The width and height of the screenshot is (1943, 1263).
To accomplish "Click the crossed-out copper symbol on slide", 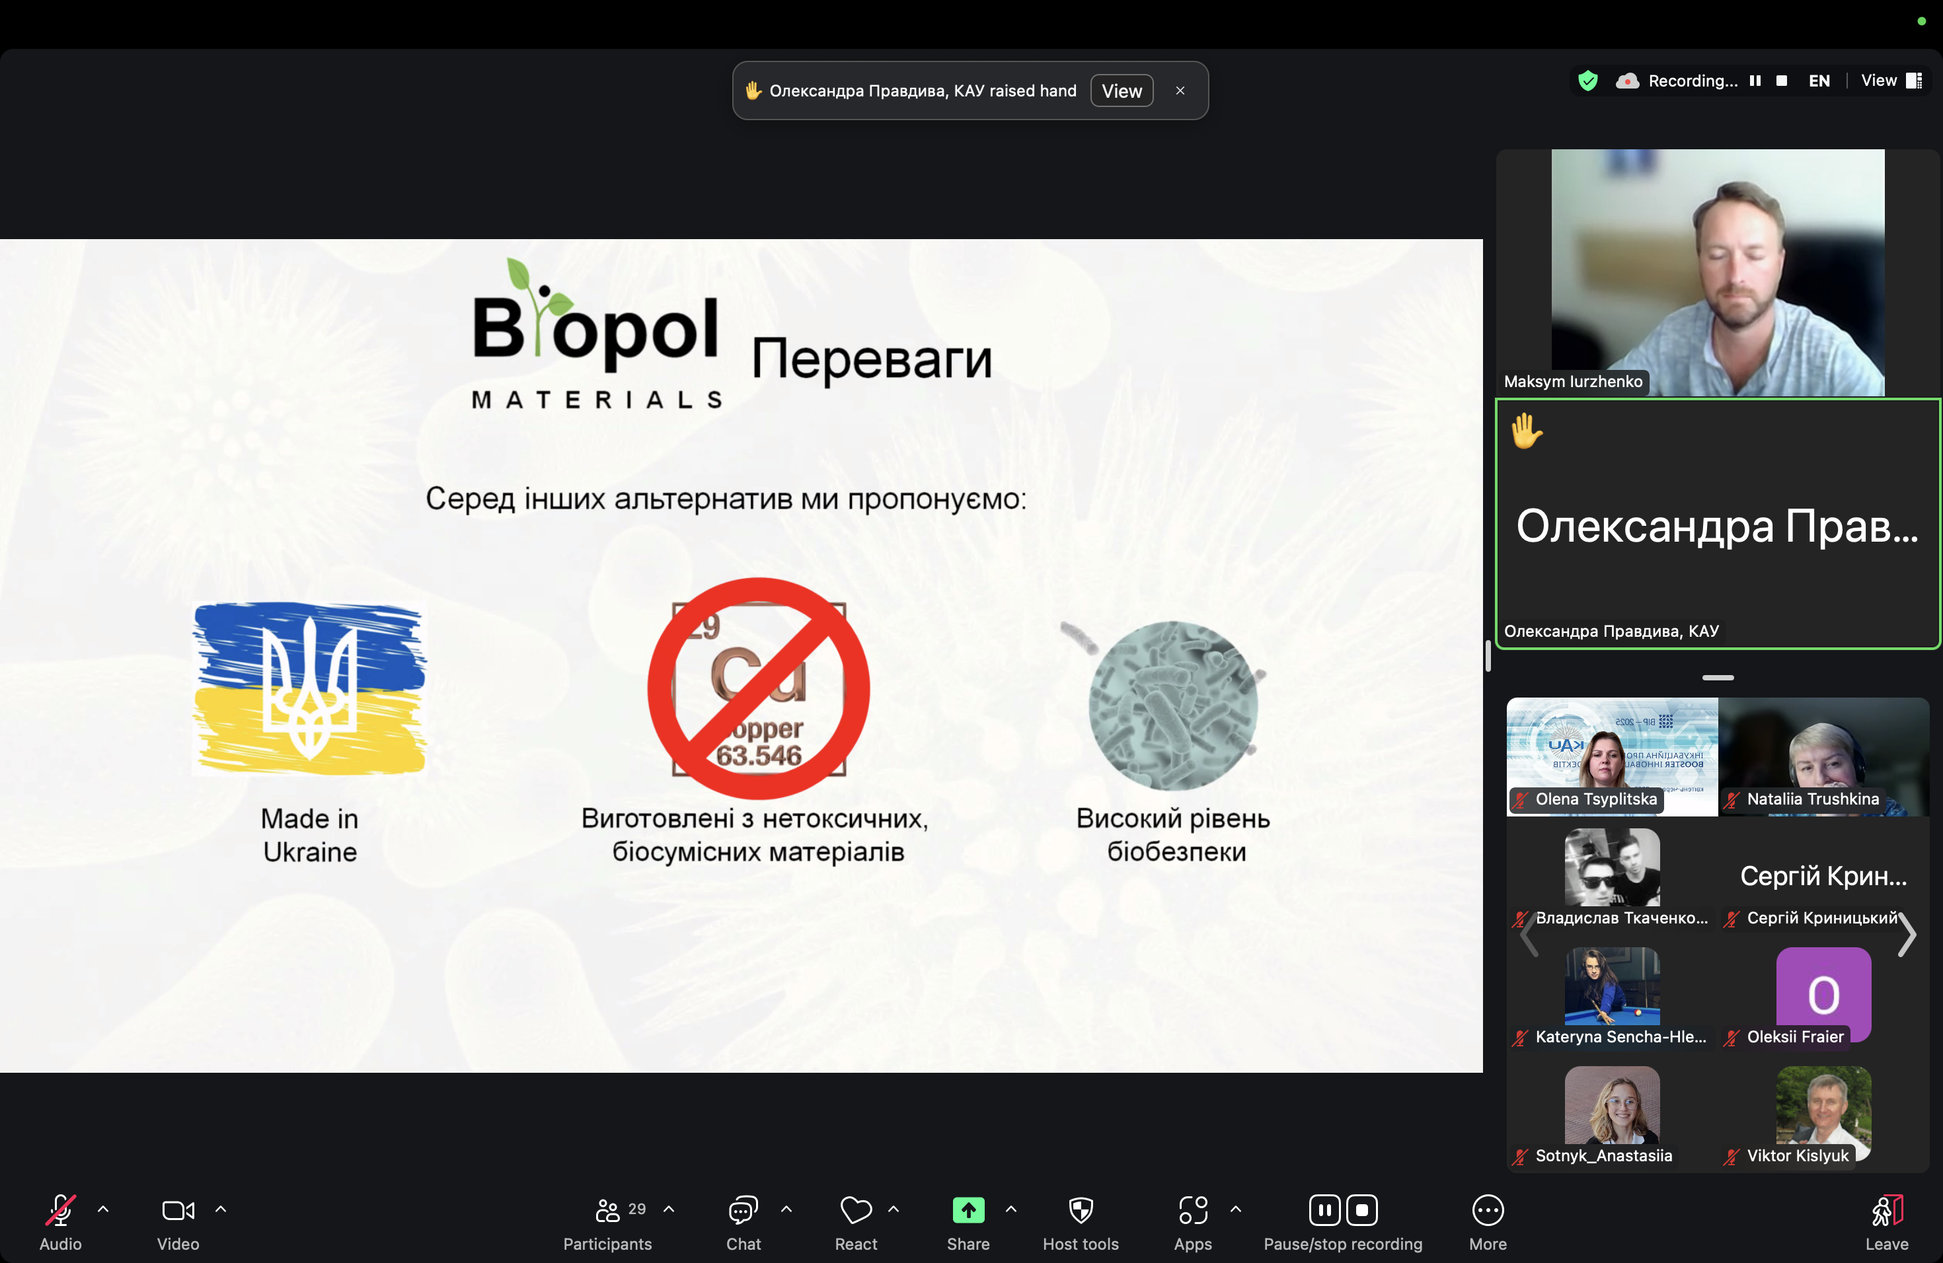I will point(759,688).
